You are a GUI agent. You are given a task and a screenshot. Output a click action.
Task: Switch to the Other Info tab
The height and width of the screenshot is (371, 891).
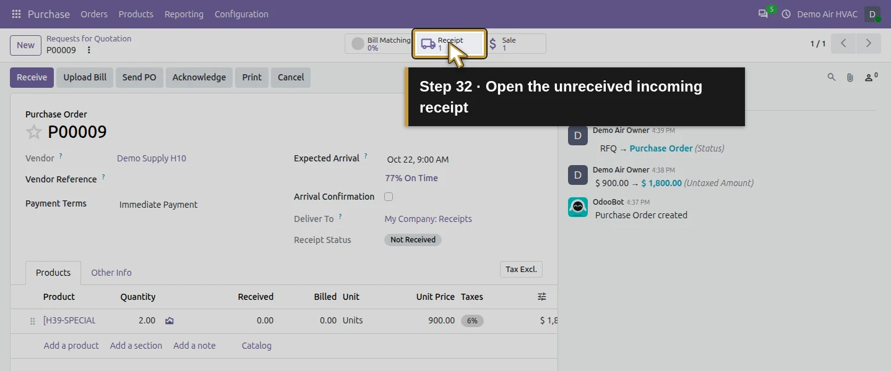[111, 273]
